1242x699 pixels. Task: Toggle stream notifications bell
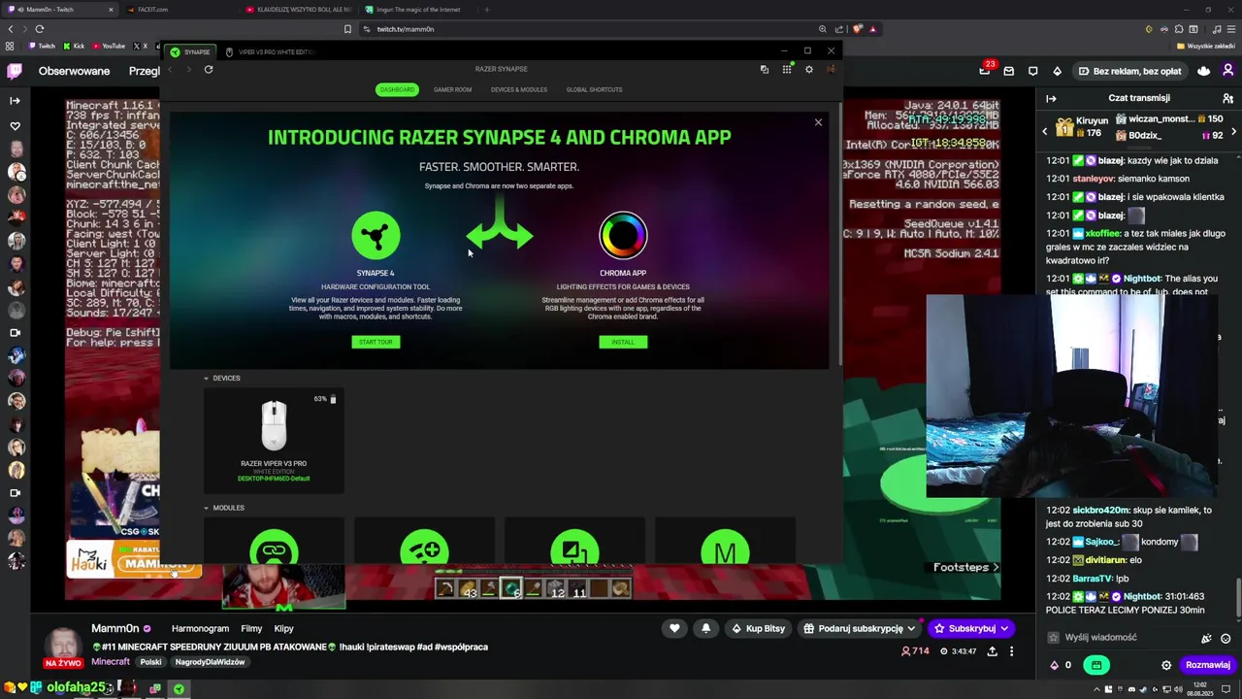tap(705, 628)
